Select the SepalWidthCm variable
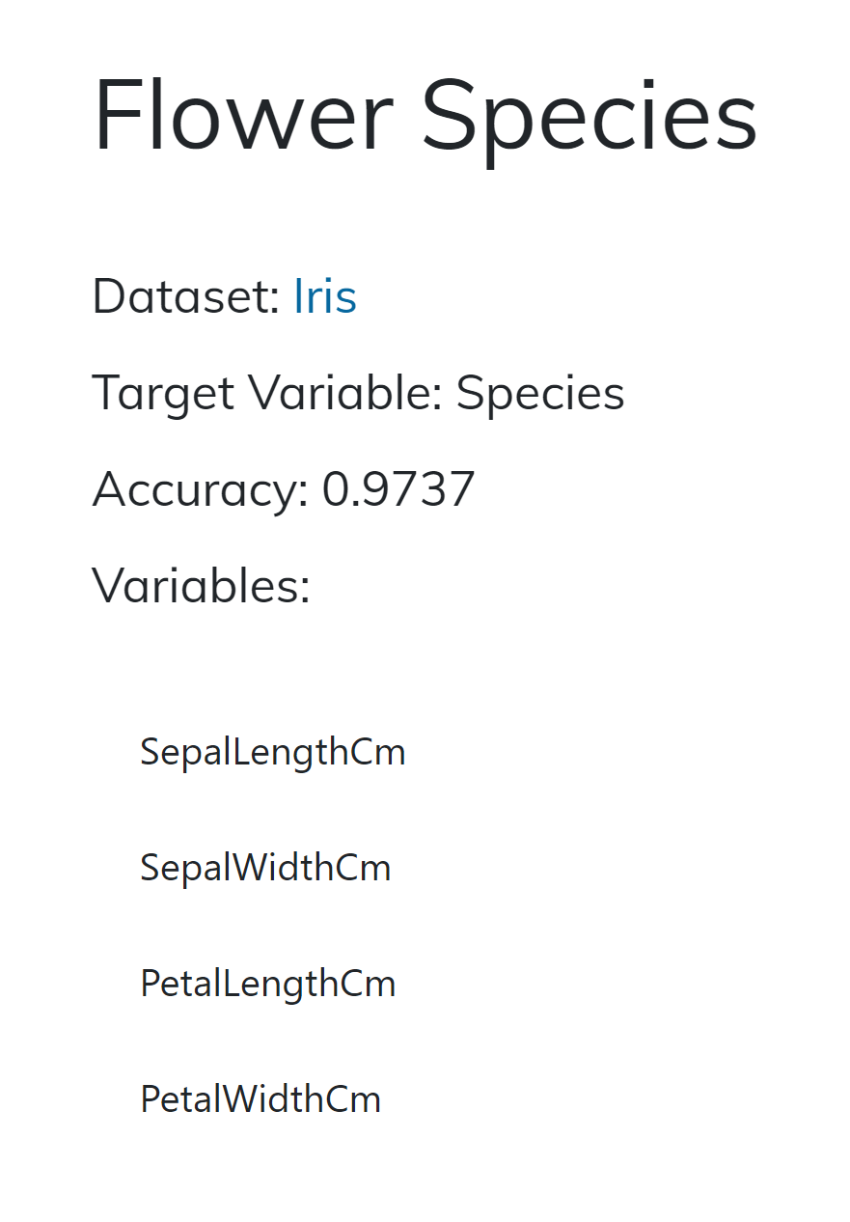 265,868
